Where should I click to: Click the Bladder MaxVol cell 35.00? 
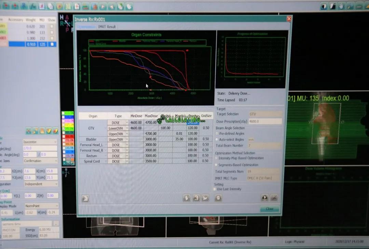(180, 139)
